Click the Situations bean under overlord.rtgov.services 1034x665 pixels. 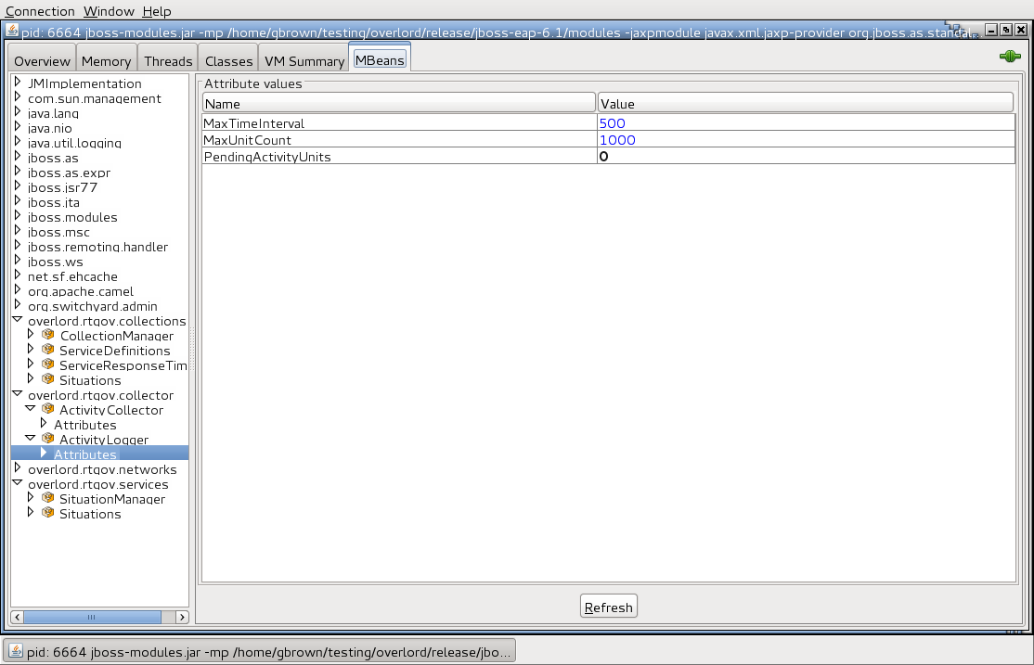point(90,513)
